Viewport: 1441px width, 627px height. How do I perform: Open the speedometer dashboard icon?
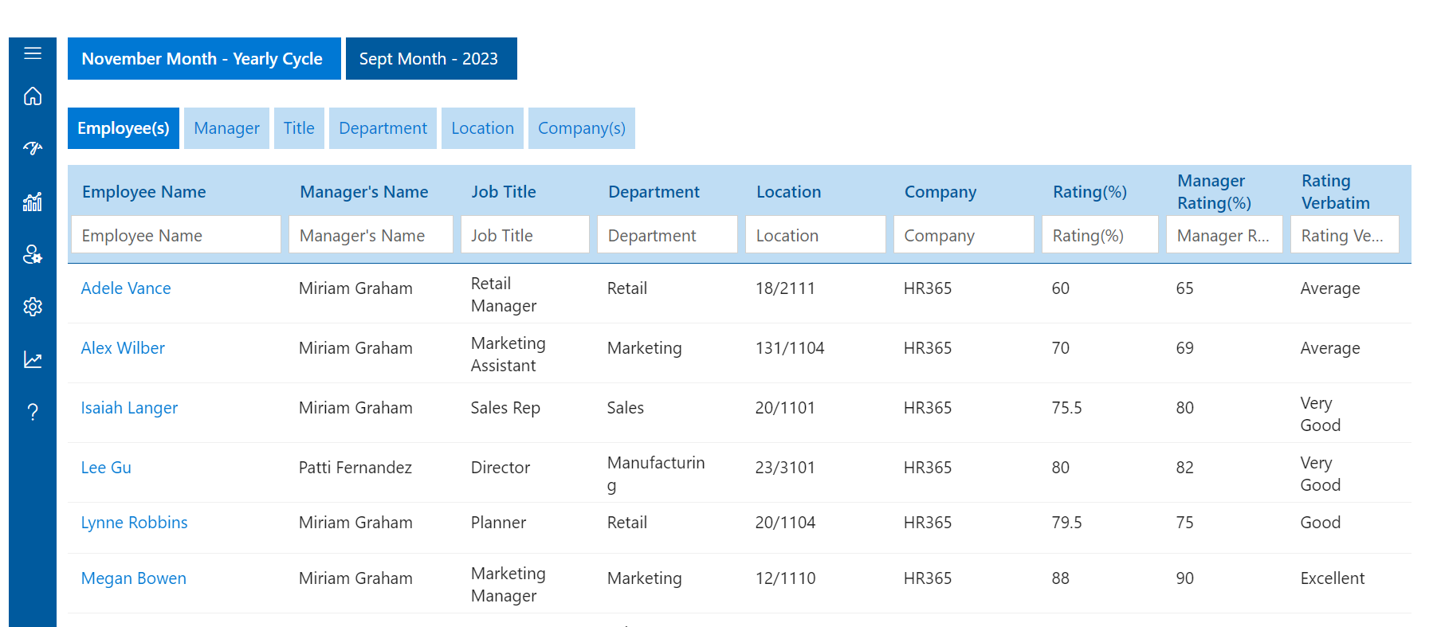[x=33, y=148]
